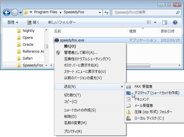184x137 pixels.
Task: Click the Refresh button beside the address bar
Action: 106,12
